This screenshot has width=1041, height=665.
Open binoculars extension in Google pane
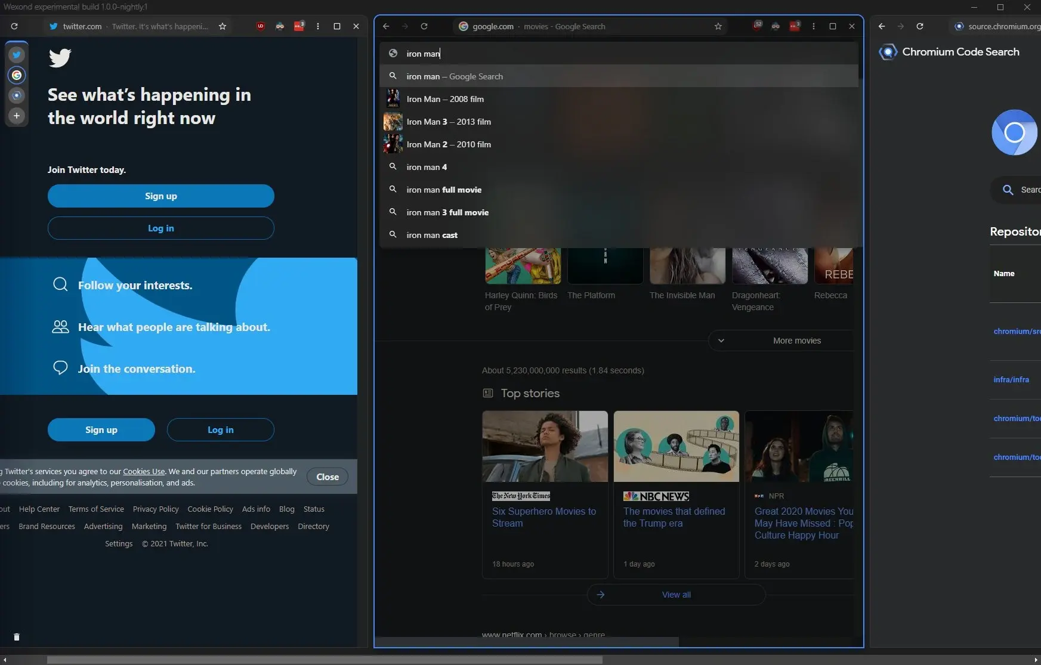tap(776, 26)
